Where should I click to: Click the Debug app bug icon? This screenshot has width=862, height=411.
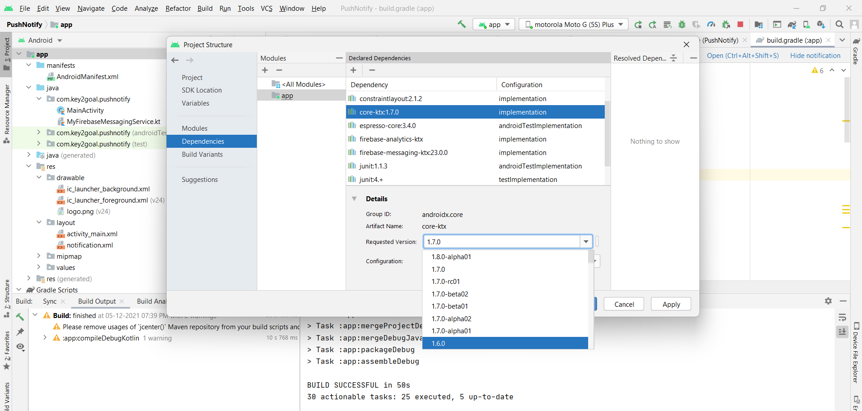tap(682, 25)
